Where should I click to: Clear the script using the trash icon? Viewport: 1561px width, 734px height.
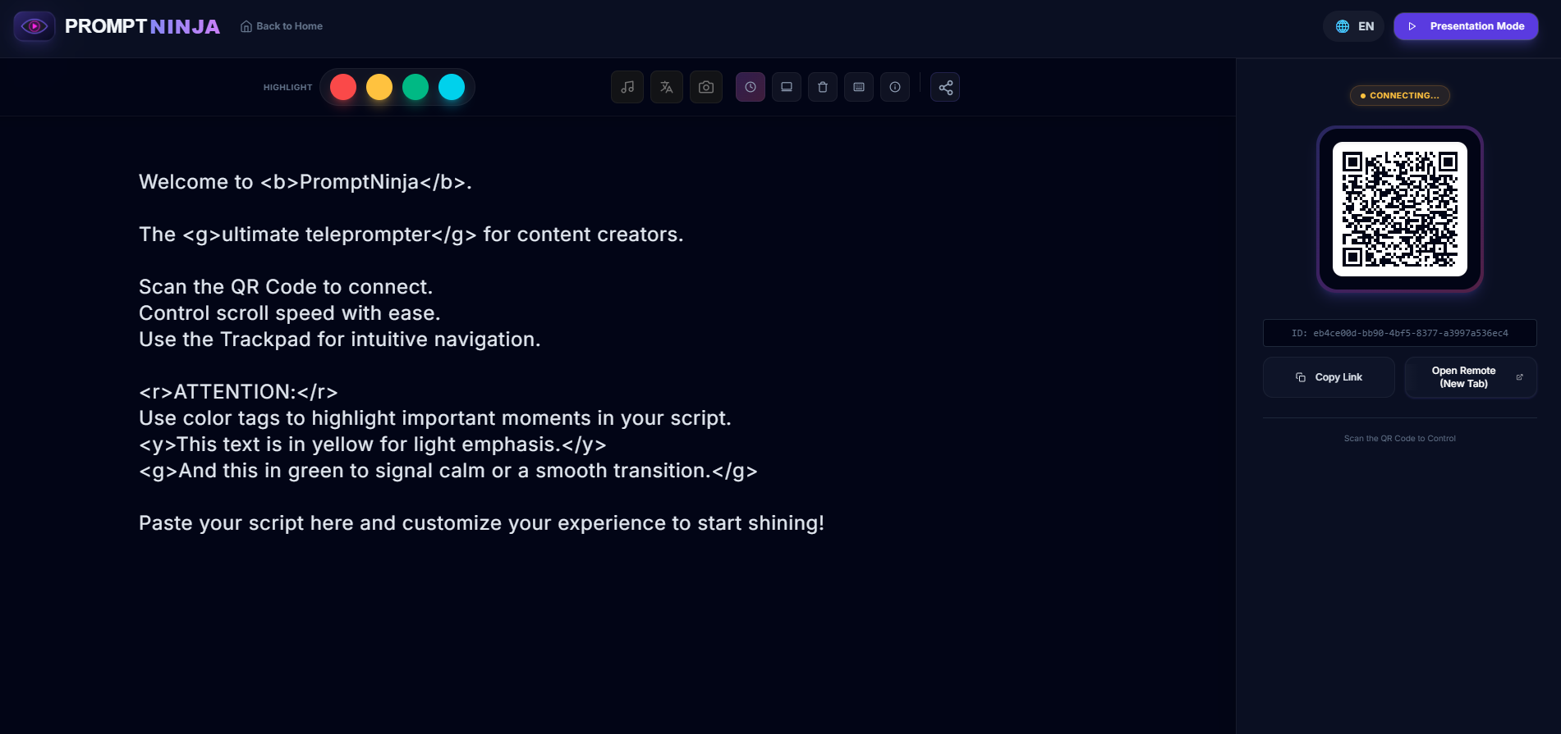tap(822, 87)
